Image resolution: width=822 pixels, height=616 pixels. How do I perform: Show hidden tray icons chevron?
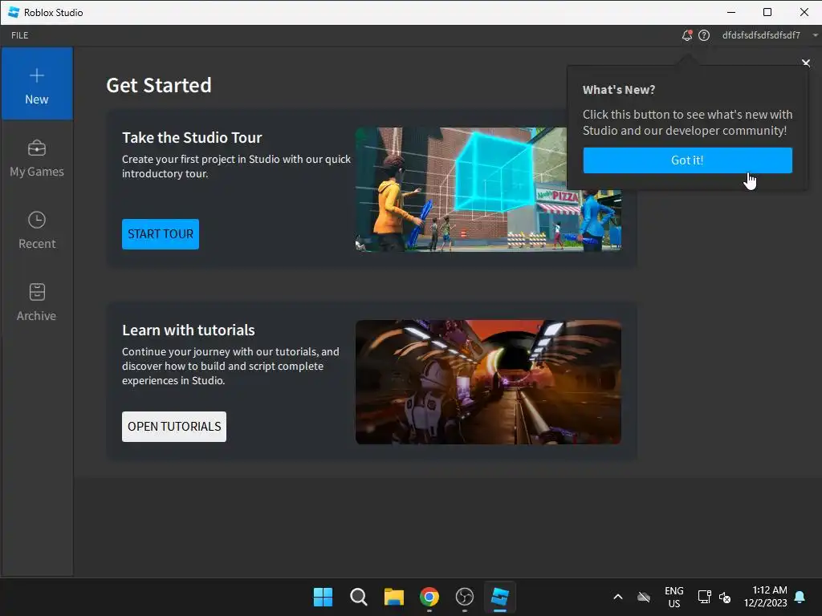coord(618,597)
